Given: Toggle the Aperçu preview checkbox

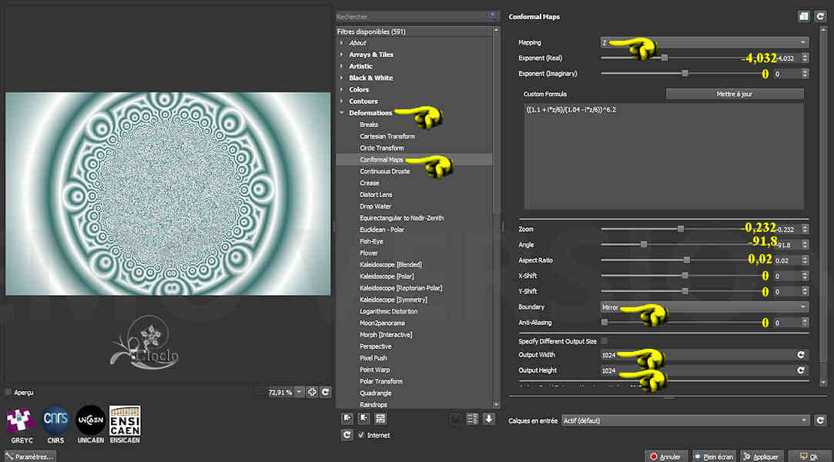Looking at the screenshot, I should pos(8,392).
